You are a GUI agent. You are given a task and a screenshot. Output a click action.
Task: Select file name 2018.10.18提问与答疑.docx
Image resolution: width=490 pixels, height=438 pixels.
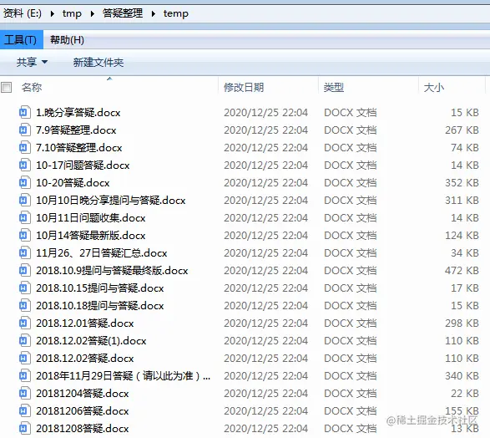(99, 305)
